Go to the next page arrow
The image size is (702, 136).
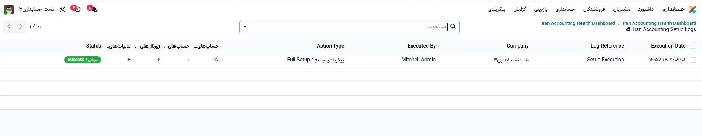(x=21, y=26)
